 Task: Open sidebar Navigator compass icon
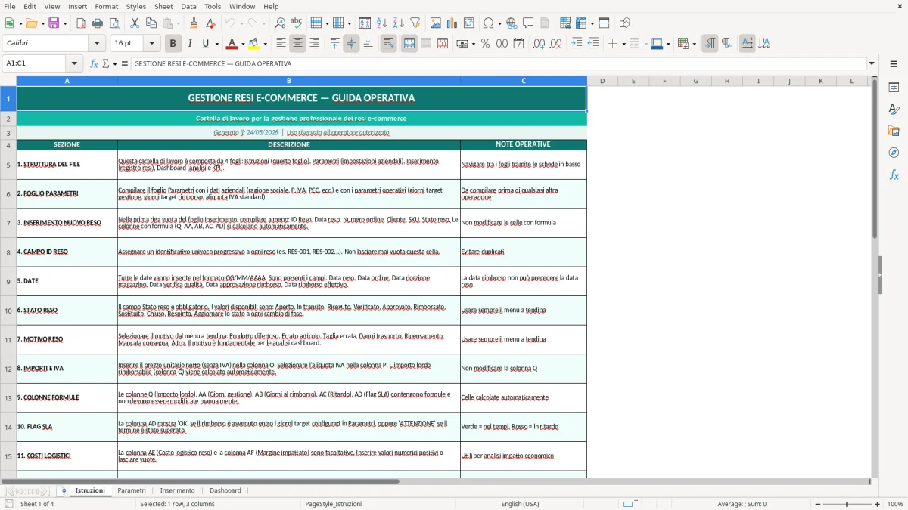(x=894, y=153)
